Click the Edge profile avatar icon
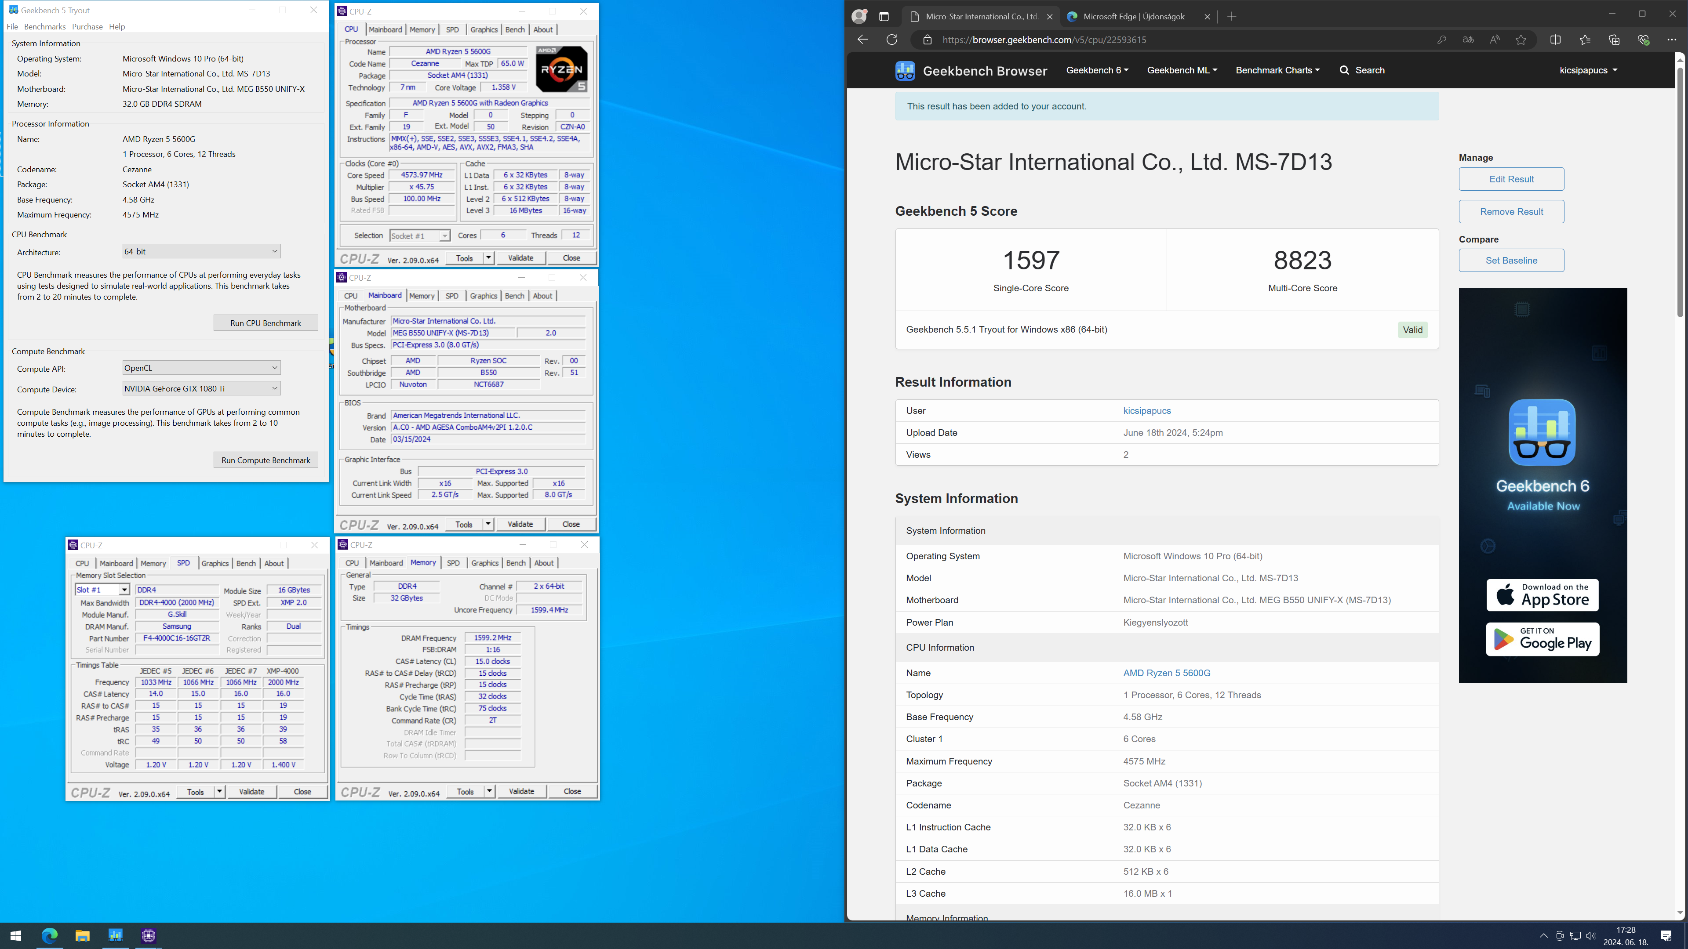 coord(859,16)
